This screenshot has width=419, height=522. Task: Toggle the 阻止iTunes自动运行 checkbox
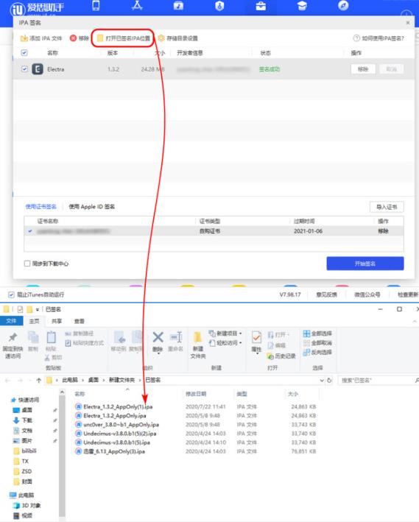pyautogui.click(x=11, y=294)
